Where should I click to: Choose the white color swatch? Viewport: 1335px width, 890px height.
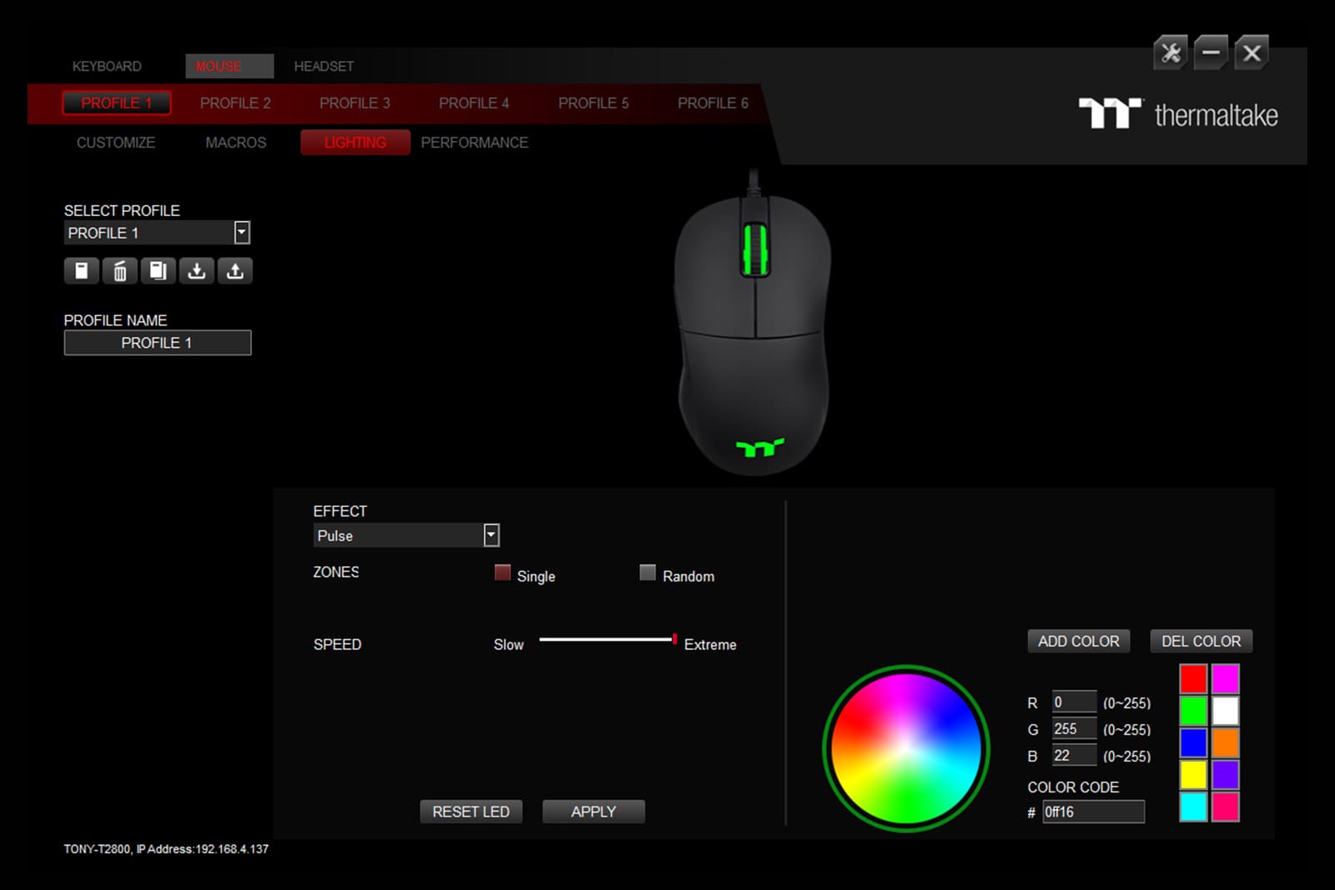point(1225,711)
